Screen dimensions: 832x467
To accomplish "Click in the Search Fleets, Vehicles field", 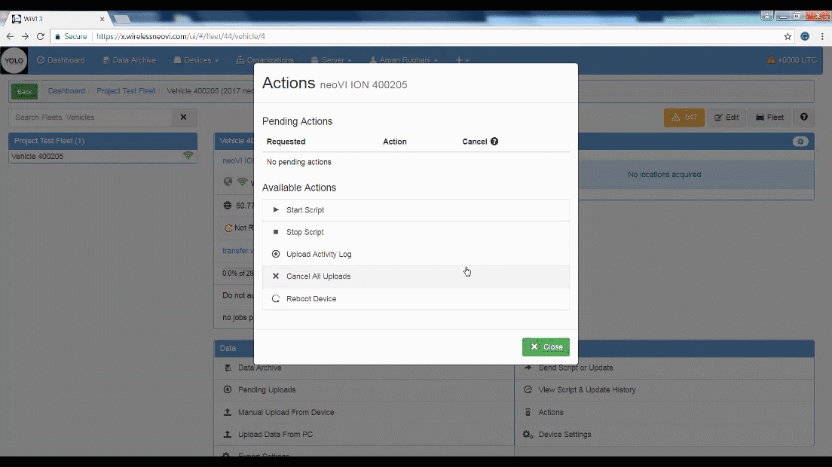I will coord(90,118).
